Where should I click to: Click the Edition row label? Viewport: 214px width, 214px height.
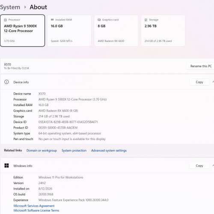[x=18, y=177]
